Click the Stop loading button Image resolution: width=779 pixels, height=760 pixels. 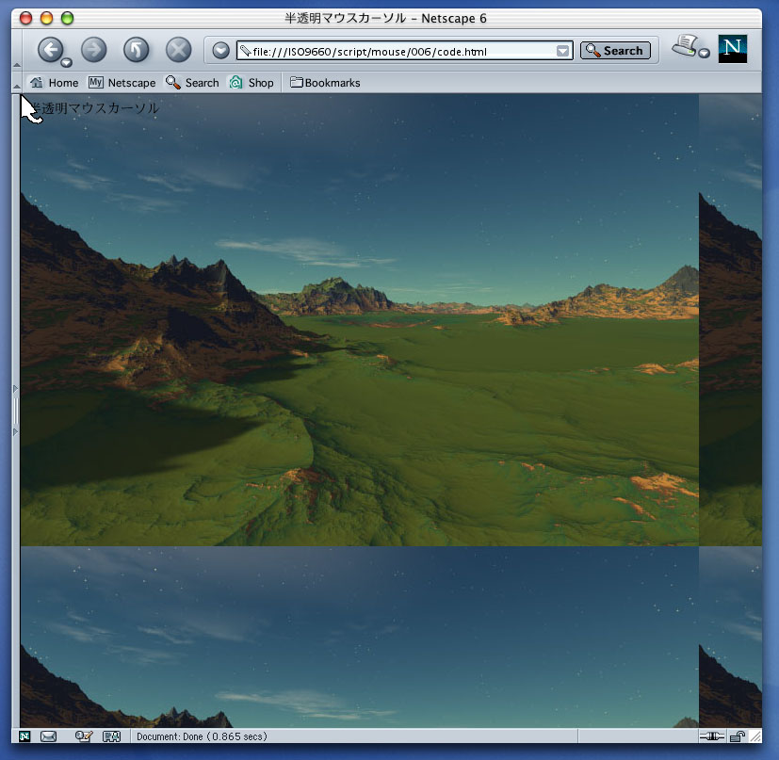[x=178, y=50]
